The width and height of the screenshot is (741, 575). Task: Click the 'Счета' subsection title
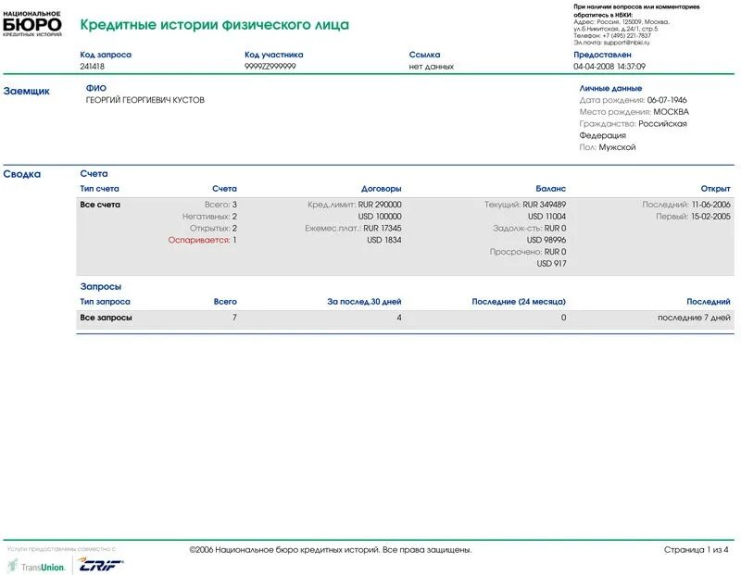tap(94, 174)
